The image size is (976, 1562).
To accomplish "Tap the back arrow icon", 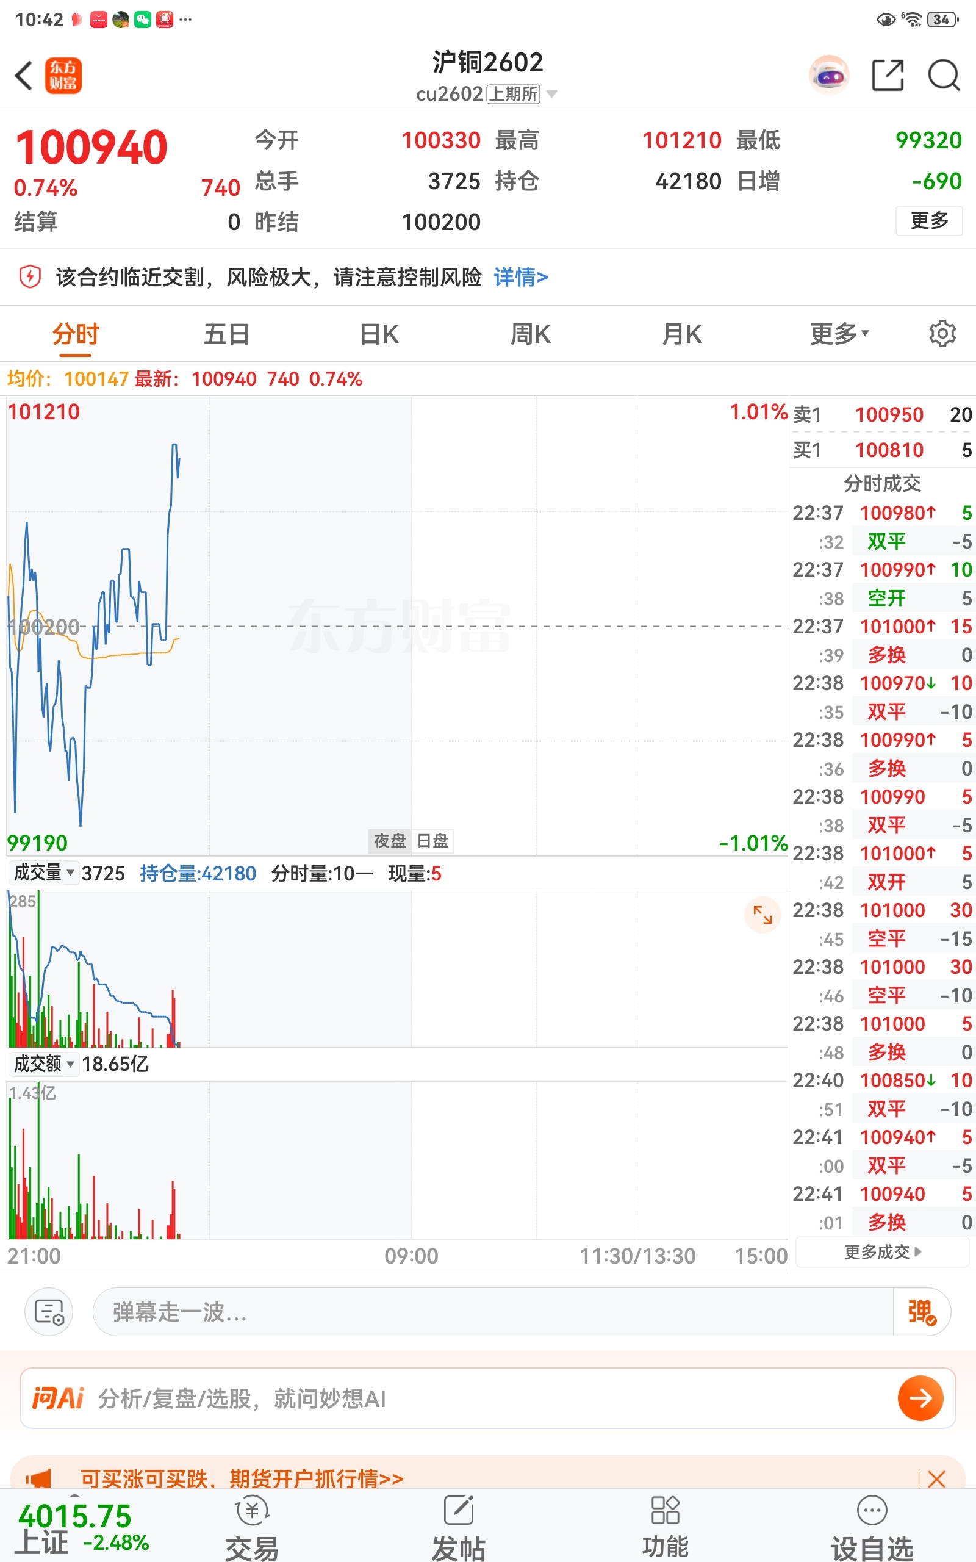I will 24,76.
